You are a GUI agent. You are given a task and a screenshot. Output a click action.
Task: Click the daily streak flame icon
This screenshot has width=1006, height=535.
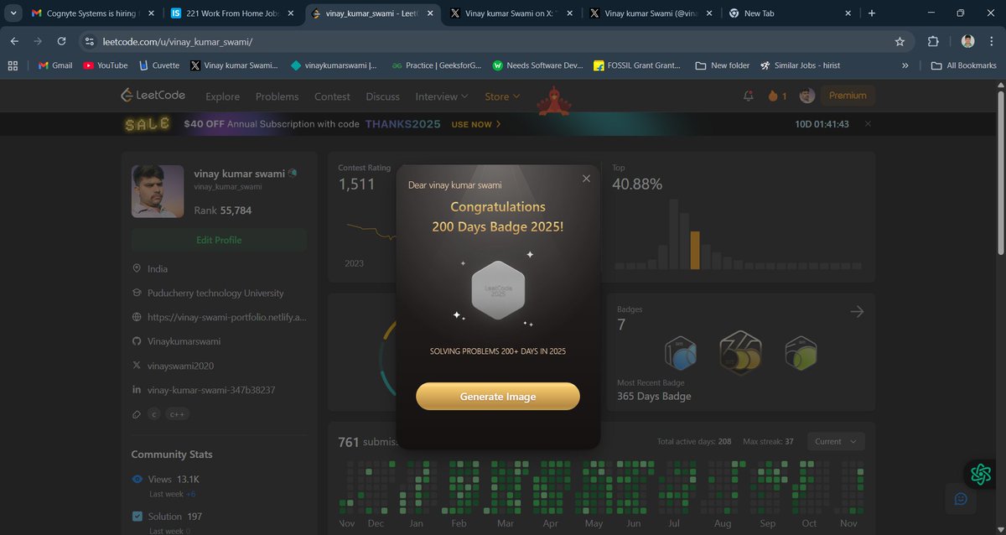coord(773,96)
